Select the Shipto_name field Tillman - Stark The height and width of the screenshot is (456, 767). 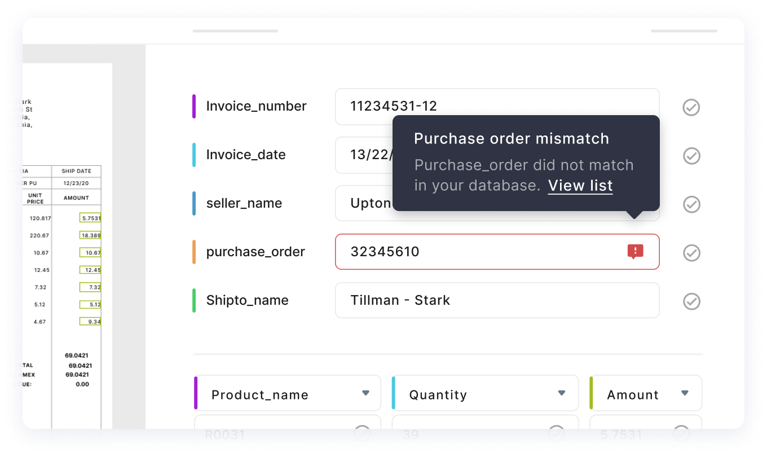click(496, 300)
